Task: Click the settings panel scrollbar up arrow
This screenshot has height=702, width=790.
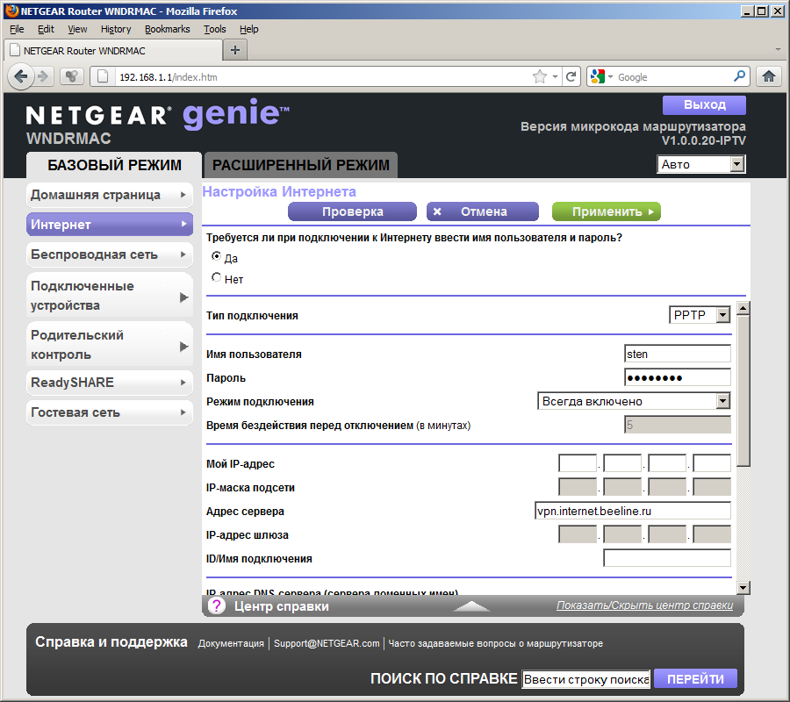Action: pos(743,308)
